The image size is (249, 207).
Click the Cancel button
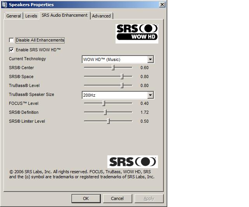click(x=117, y=198)
